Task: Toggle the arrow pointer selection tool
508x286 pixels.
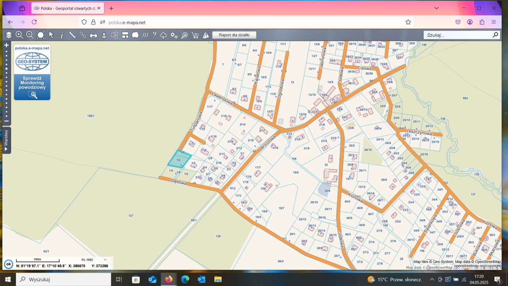Action: tap(51, 35)
